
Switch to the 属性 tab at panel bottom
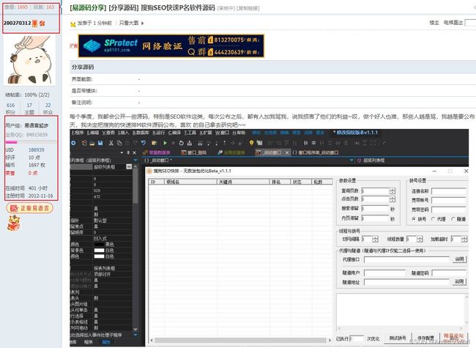point(105,342)
